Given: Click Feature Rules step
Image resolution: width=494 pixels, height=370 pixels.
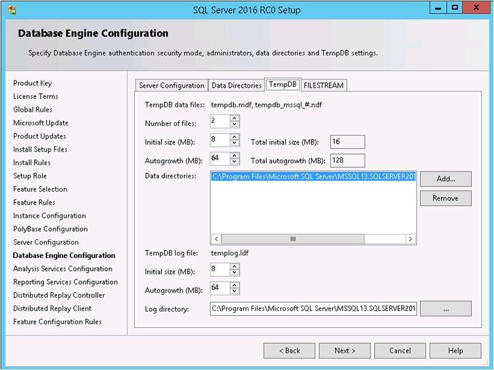Looking at the screenshot, I should [35, 202].
